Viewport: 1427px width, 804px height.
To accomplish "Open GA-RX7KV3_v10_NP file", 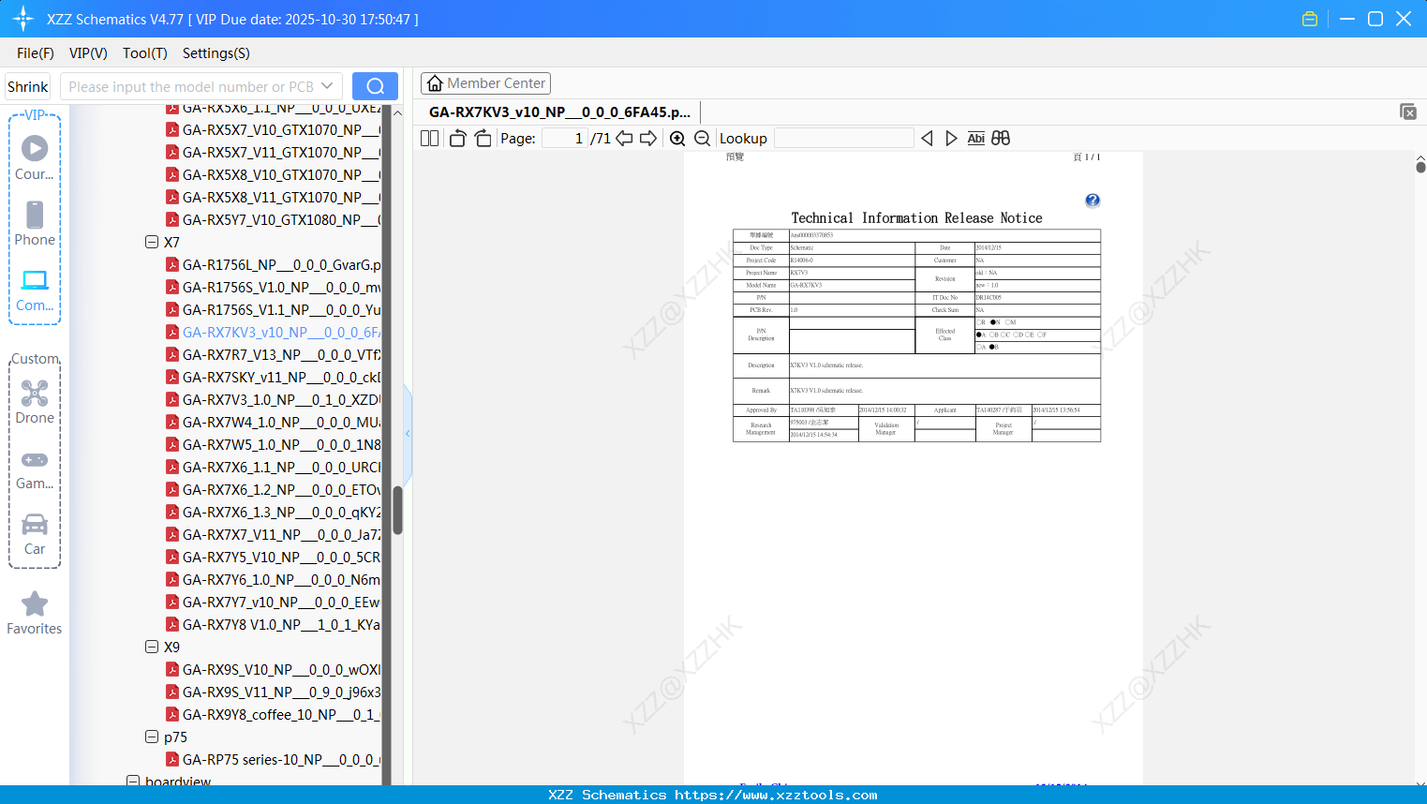I will (x=274, y=332).
